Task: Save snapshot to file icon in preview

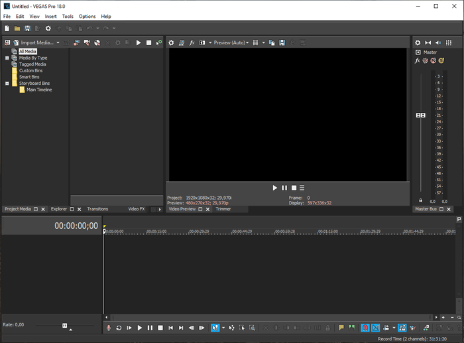Action: click(282, 42)
